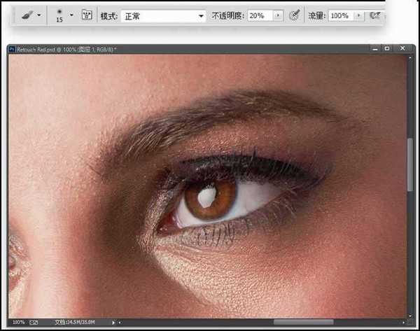Close the Retouch Red.psd document window
This screenshot has width=420, height=331.
tap(402, 48)
